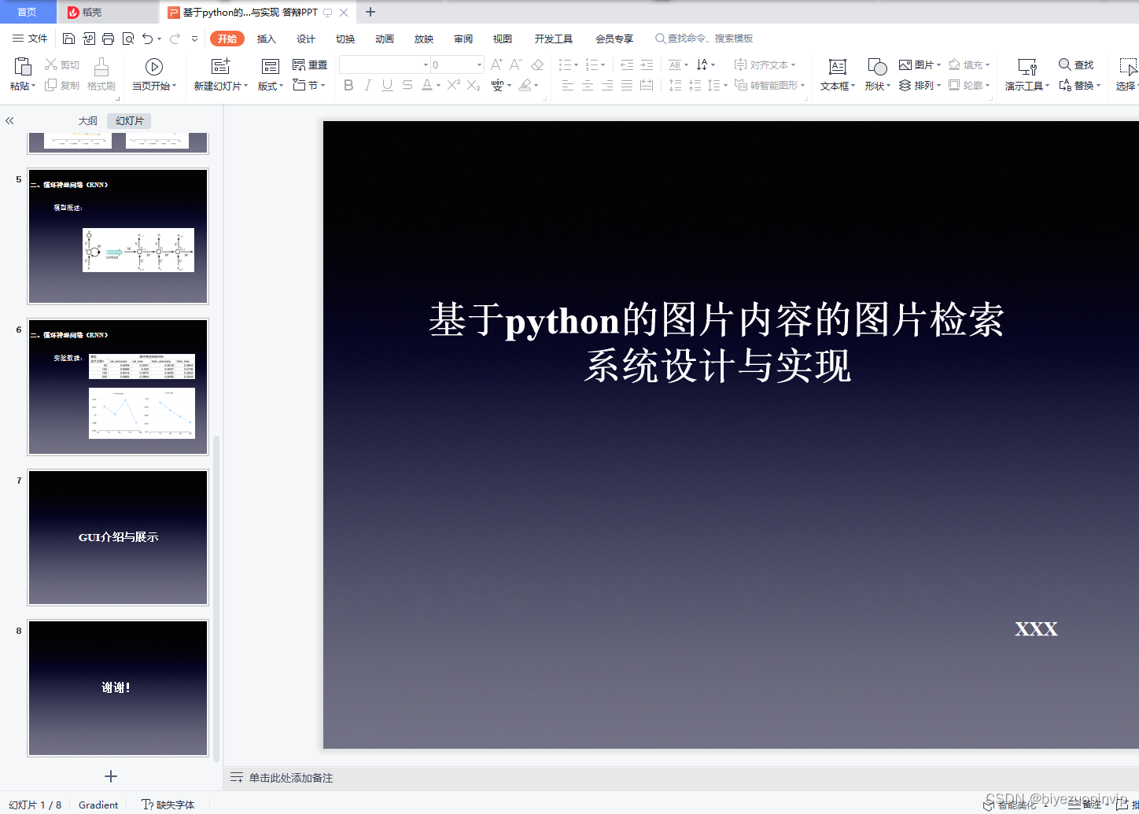Toggle justify text alignment
1139x814 pixels.
pos(627,85)
